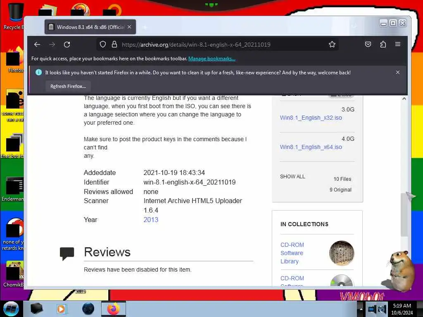This screenshot has height=317, width=423.
Task: Open the Enderman desktop icon
Action: coord(14,189)
